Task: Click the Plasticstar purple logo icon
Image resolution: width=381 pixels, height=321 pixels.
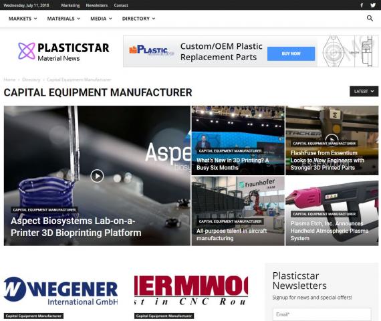Action: (27, 51)
